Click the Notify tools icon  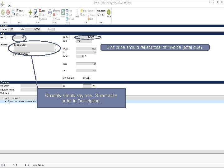(82, 15)
